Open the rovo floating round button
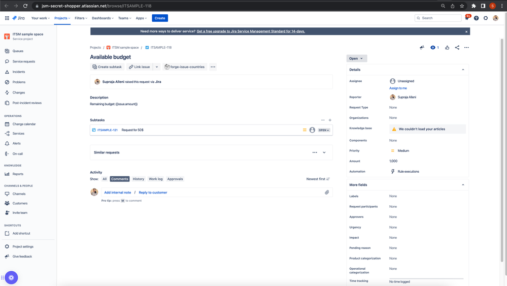This screenshot has width=507, height=286. pyautogui.click(x=11, y=277)
